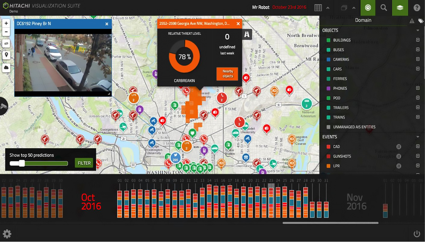Select day 31 bar on October timeline

pyautogui.click(x=326, y=209)
